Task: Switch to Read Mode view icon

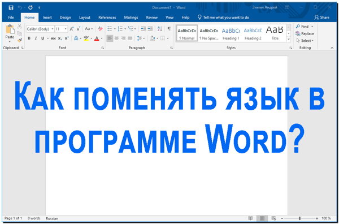Action: click(x=250, y=218)
